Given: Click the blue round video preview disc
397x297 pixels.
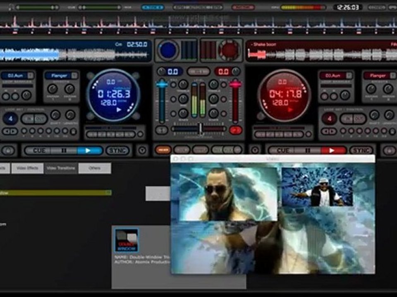Looking at the screenshot, I should click(167, 50).
